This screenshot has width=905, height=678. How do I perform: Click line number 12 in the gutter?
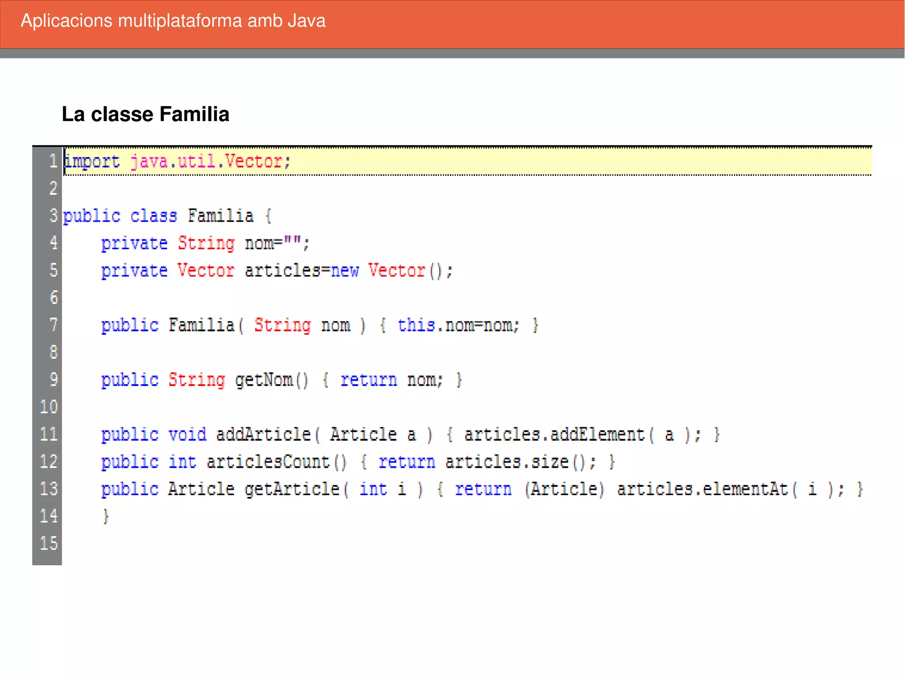pos(49,462)
